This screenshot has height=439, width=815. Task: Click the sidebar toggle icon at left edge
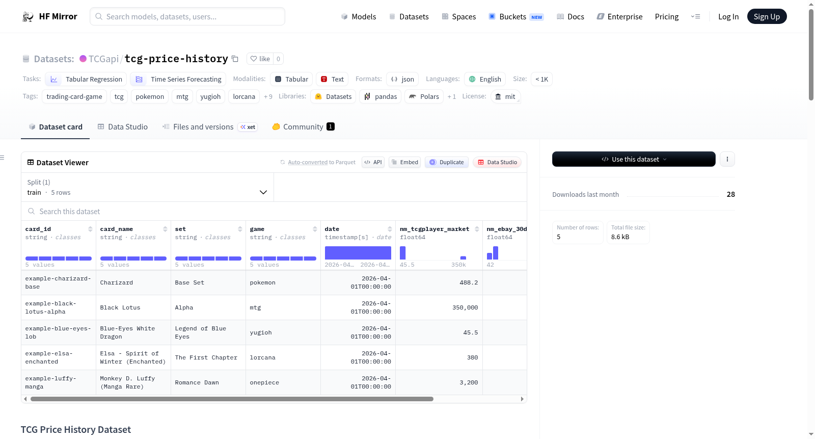2,158
